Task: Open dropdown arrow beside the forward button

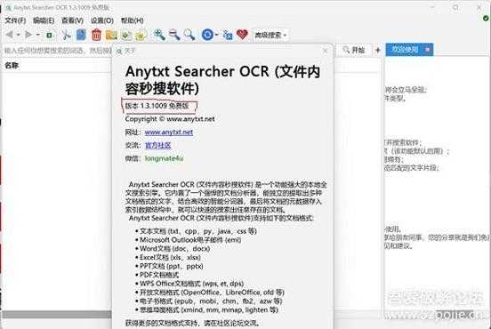Action: click(38, 35)
